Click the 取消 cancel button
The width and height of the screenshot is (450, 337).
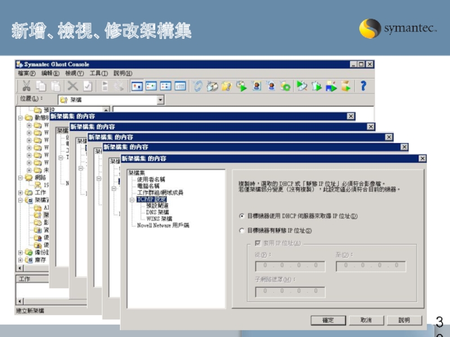point(366,320)
